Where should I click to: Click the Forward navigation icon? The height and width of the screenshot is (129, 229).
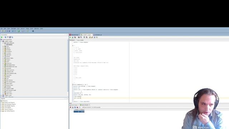23,31
